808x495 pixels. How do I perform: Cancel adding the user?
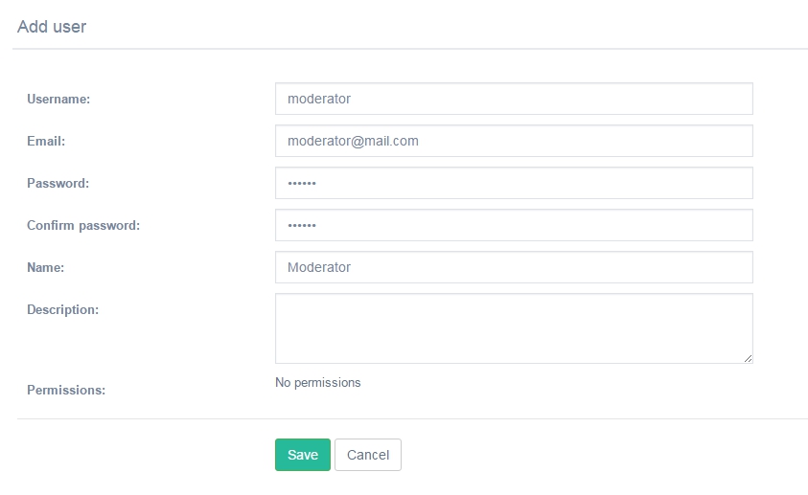368,455
